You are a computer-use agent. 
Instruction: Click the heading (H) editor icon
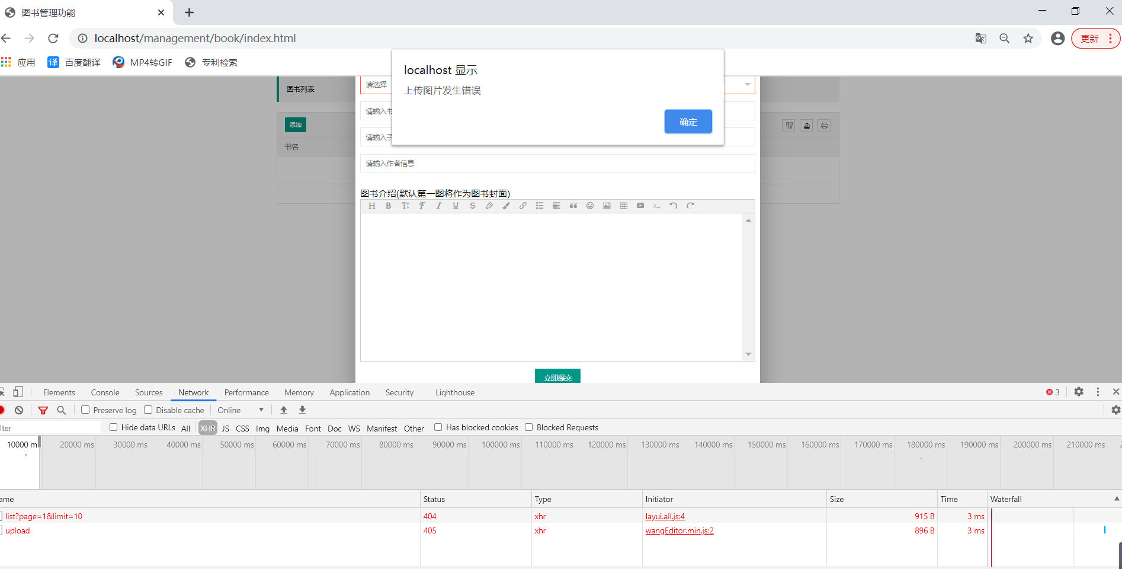tap(372, 206)
